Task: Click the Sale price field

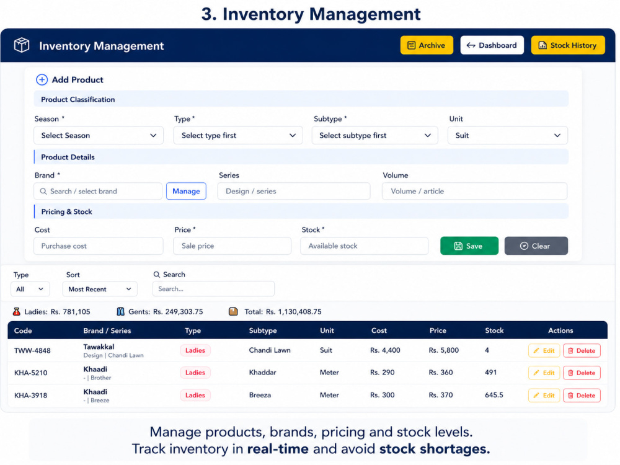Action: point(232,246)
